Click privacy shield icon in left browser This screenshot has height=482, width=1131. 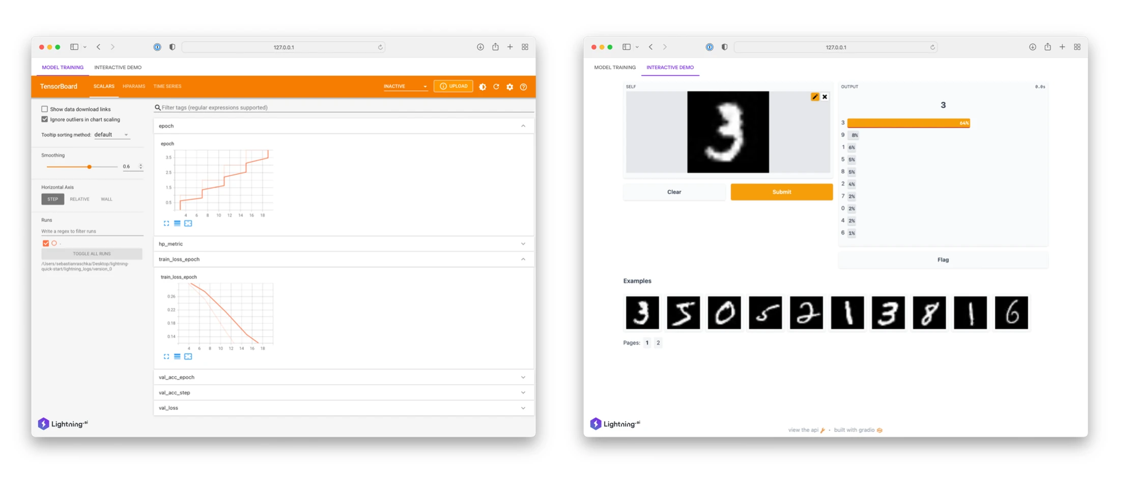pyautogui.click(x=173, y=47)
